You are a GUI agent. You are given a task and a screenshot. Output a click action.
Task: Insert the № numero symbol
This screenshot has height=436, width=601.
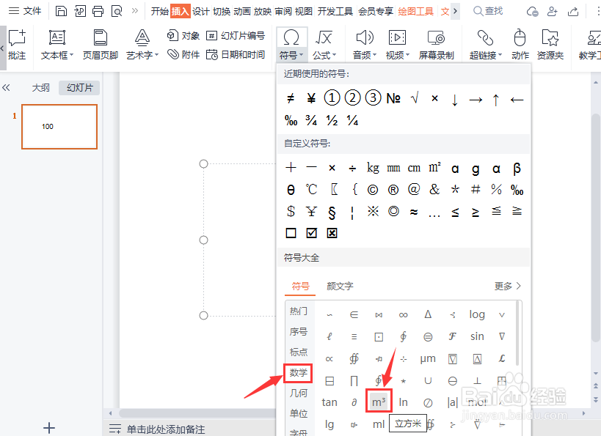coord(393,98)
